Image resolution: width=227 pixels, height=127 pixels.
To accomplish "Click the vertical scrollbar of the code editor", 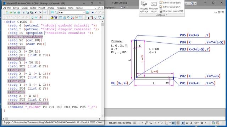I will (x=103, y=69).
